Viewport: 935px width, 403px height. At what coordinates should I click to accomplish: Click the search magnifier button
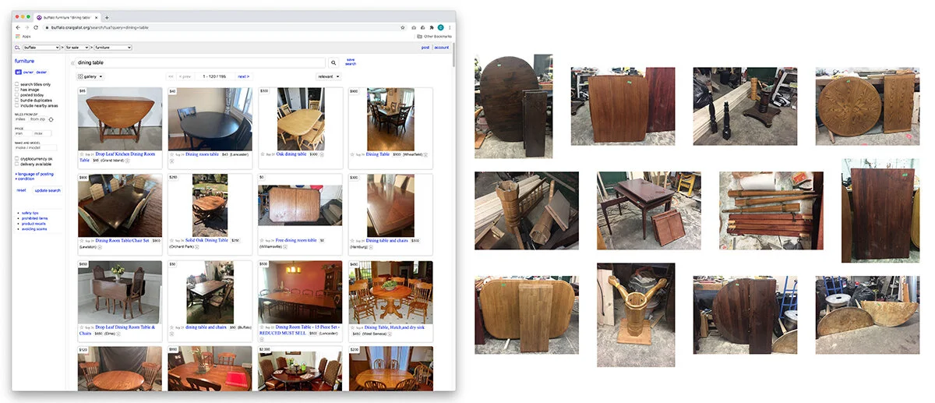pyautogui.click(x=333, y=62)
